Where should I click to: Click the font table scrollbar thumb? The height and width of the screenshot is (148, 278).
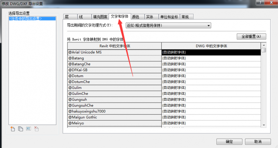(264, 50)
